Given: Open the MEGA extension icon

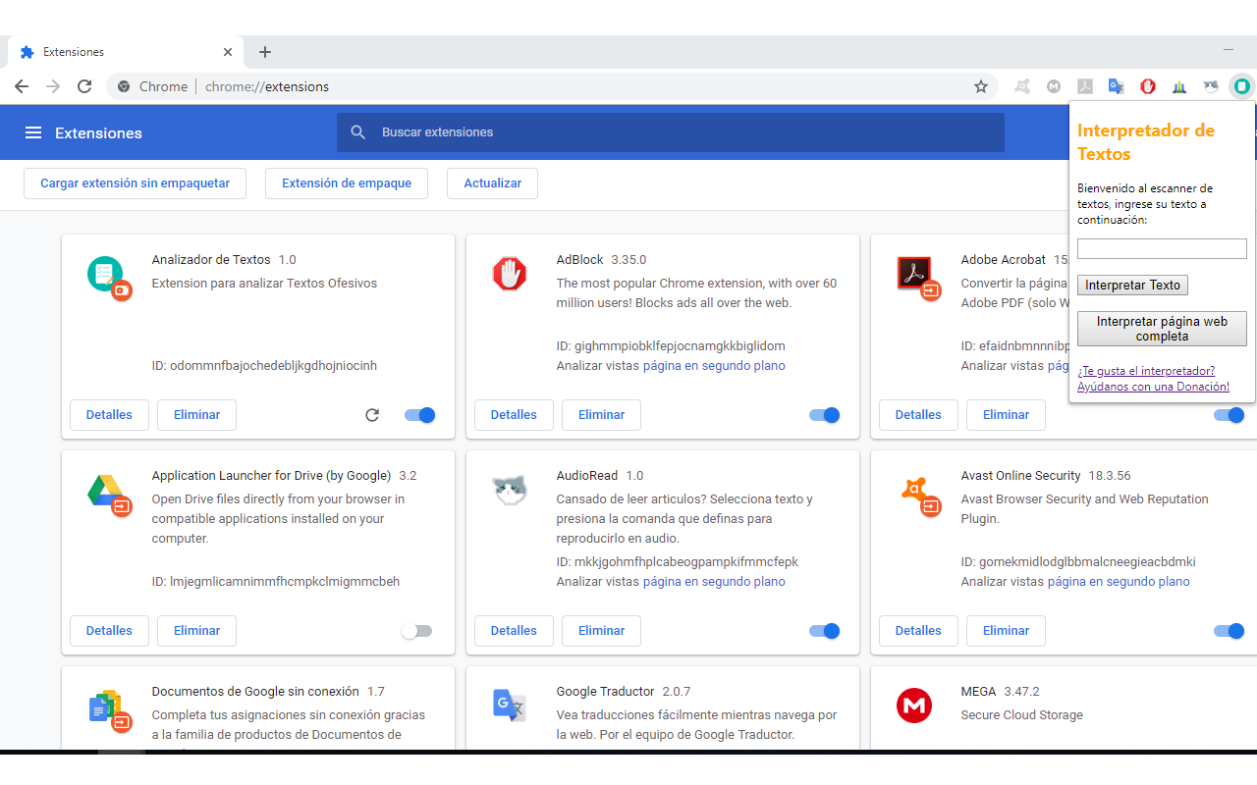Looking at the screenshot, I should tap(1053, 86).
